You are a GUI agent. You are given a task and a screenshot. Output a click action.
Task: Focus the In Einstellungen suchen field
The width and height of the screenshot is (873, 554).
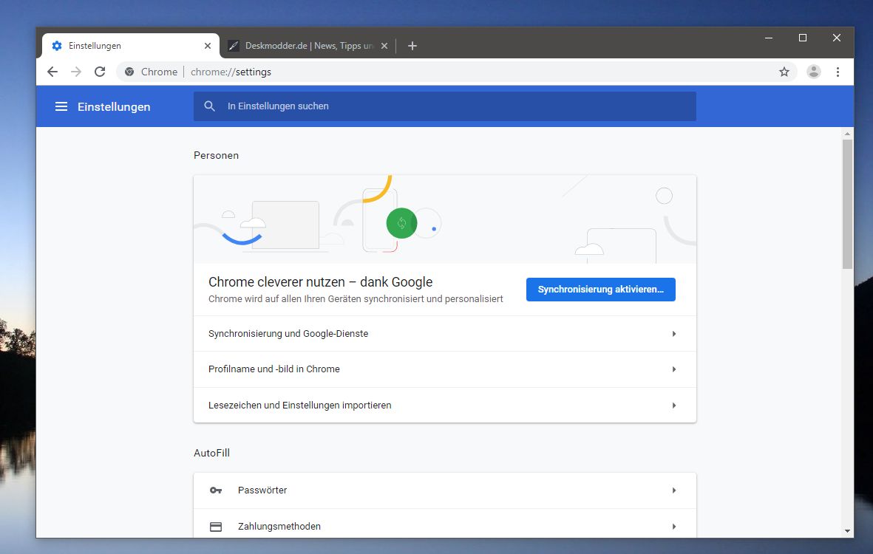(445, 106)
